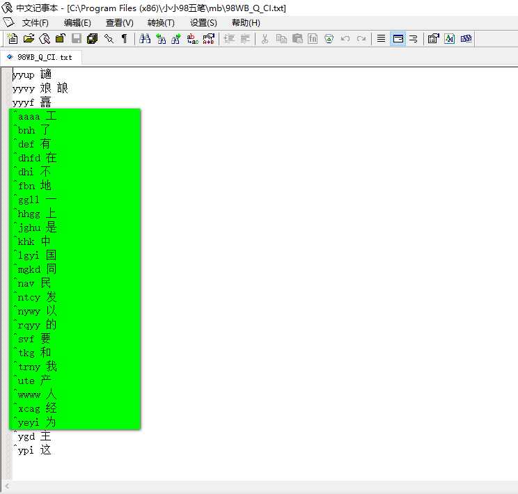Image resolution: width=518 pixels, height=494 pixels.
Task: Click the A to B conversion icon
Action: click(209, 39)
